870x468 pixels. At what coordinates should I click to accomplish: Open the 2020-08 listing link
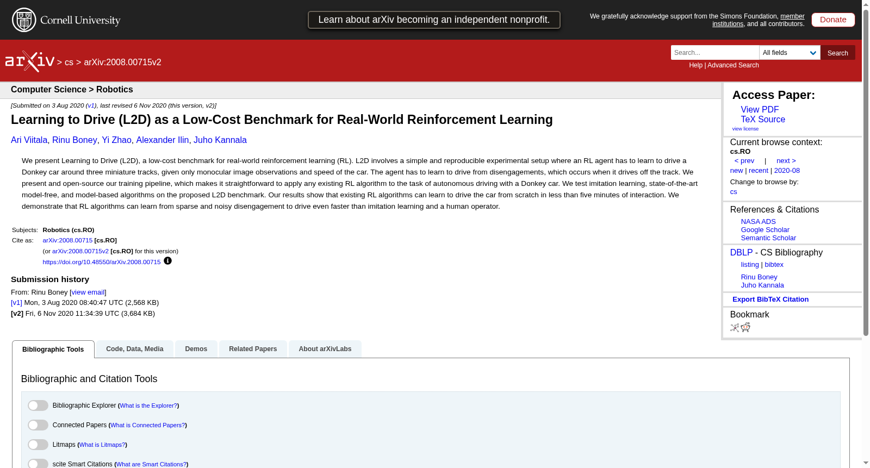pos(787,171)
